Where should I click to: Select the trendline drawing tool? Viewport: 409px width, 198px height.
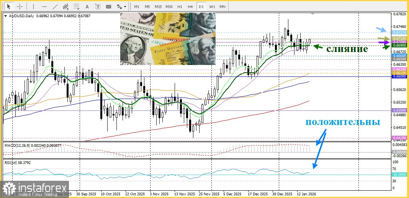pos(55,6)
